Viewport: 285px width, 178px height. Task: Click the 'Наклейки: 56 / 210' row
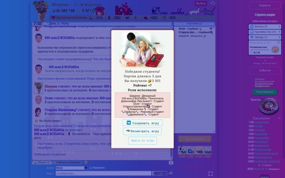pos(265,32)
